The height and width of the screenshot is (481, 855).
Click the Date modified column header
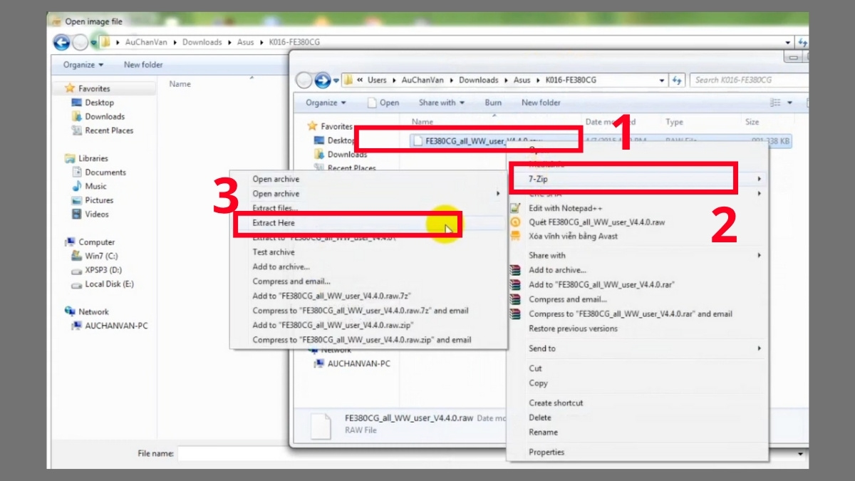pyautogui.click(x=611, y=122)
